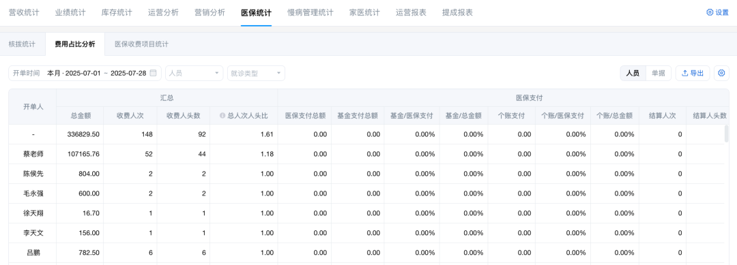This screenshot has height=265, width=737.
Task: Open the 开单时间 date range picker
Action: coord(85,73)
